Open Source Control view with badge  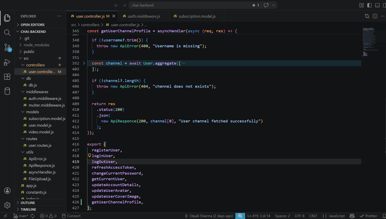[x=7, y=48]
